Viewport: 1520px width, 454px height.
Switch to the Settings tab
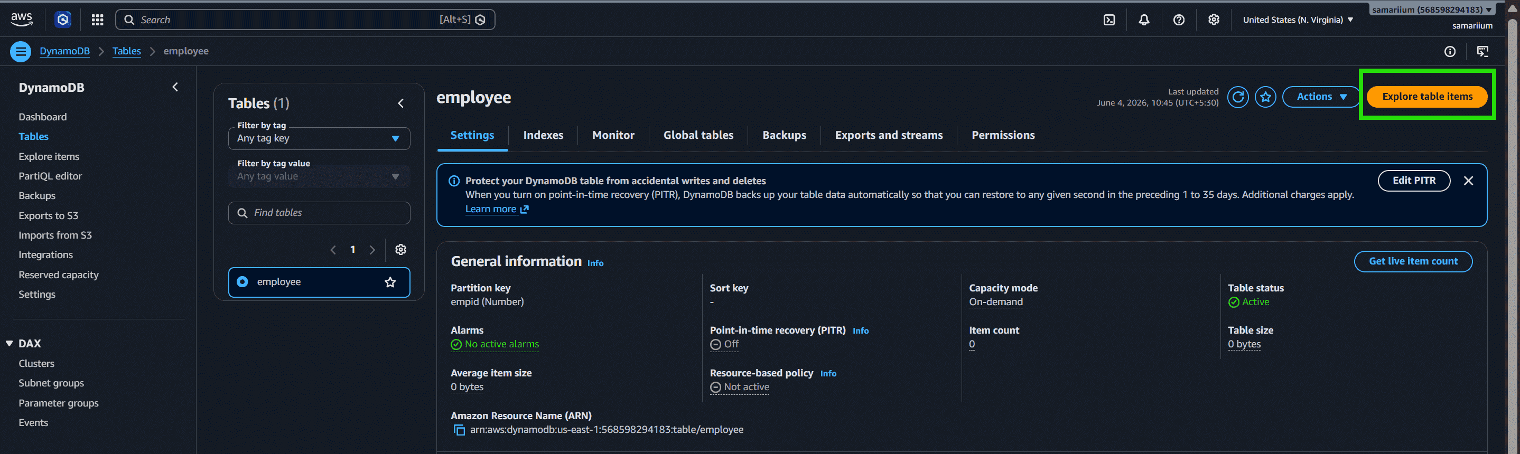[x=472, y=136]
